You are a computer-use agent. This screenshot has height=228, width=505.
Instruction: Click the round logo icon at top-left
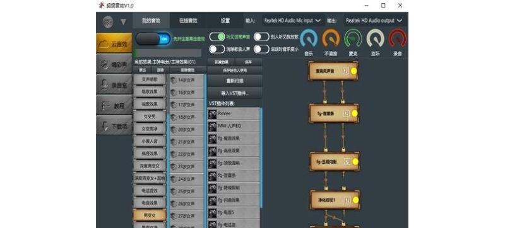pyautogui.click(x=108, y=22)
